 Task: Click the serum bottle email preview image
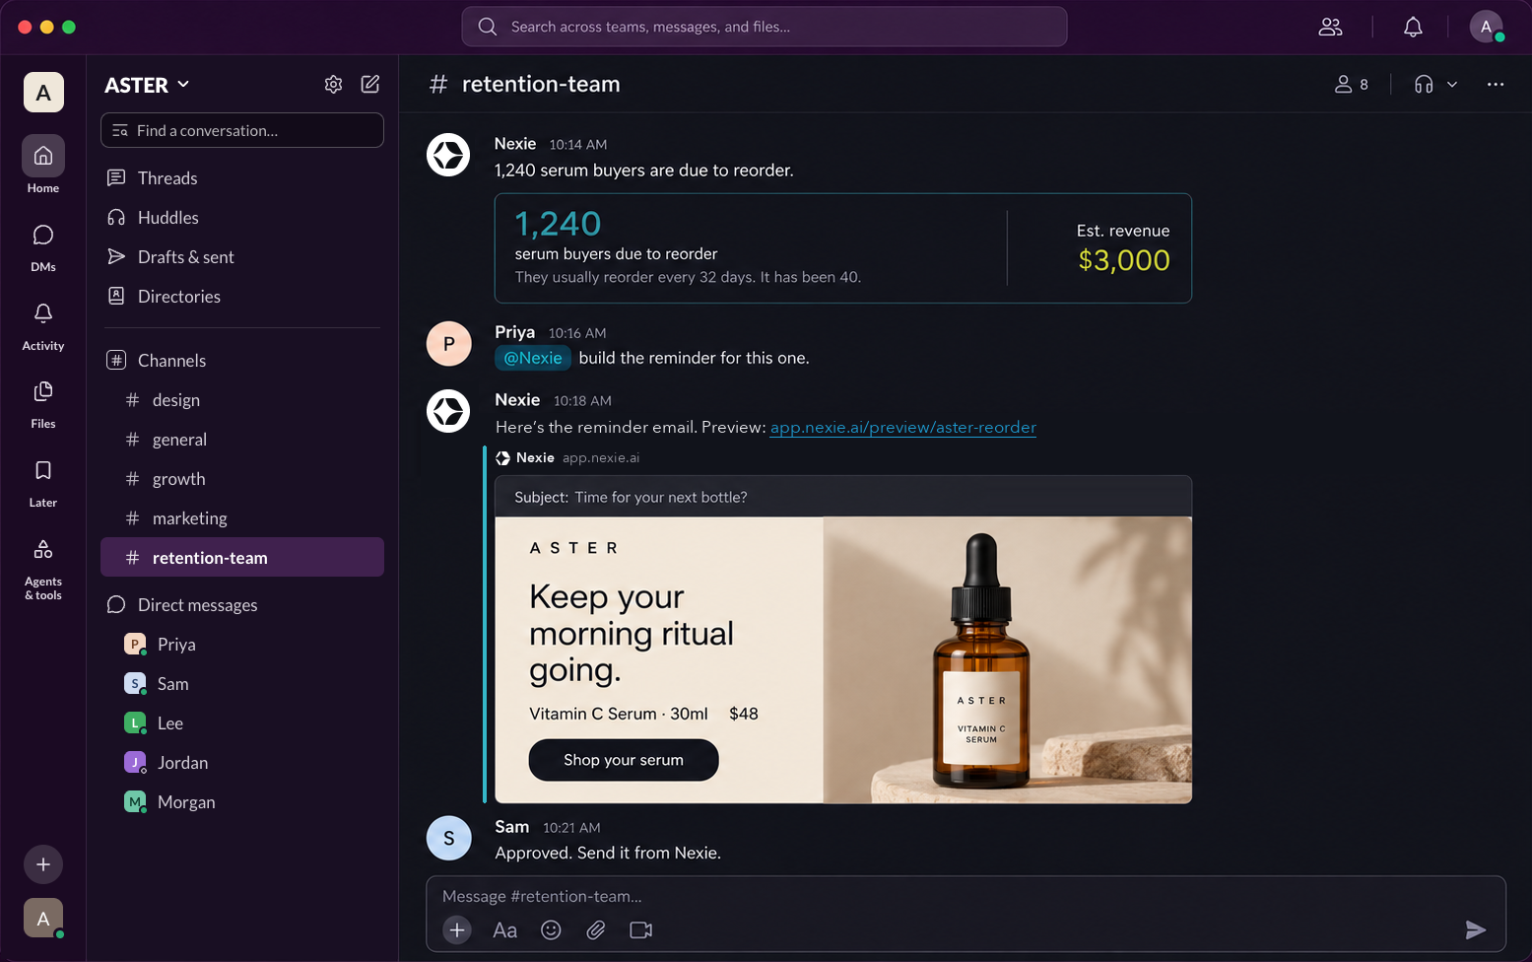pyautogui.click(x=1007, y=659)
